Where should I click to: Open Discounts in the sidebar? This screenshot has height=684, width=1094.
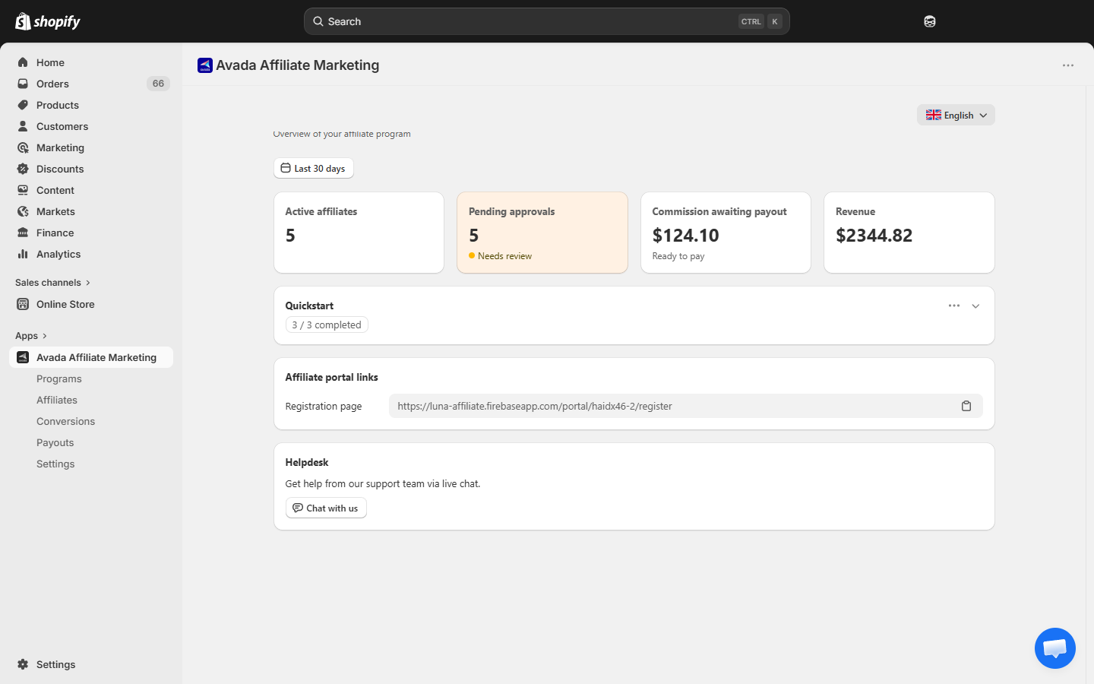click(91, 169)
